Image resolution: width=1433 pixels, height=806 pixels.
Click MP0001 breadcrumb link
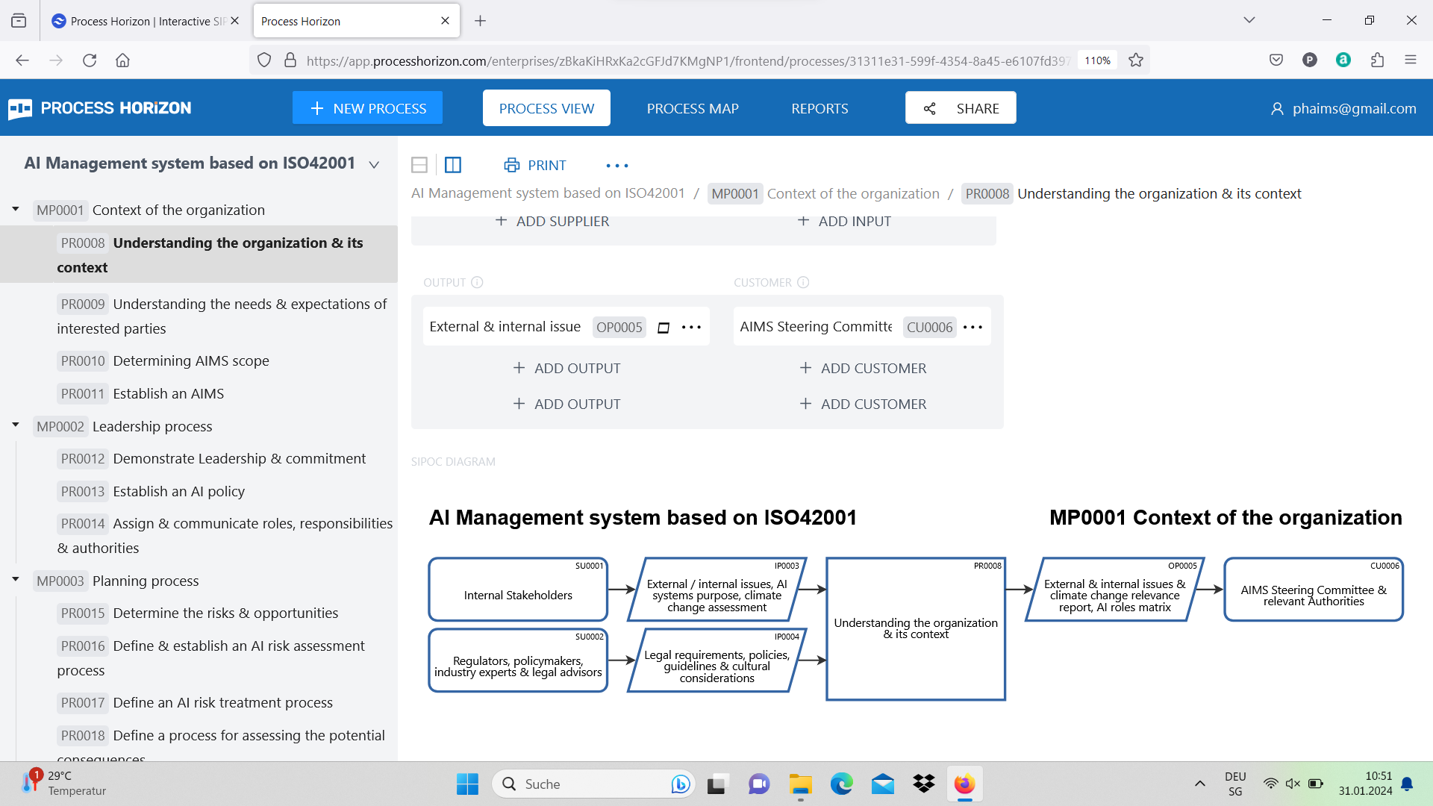pyautogui.click(x=823, y=194)
